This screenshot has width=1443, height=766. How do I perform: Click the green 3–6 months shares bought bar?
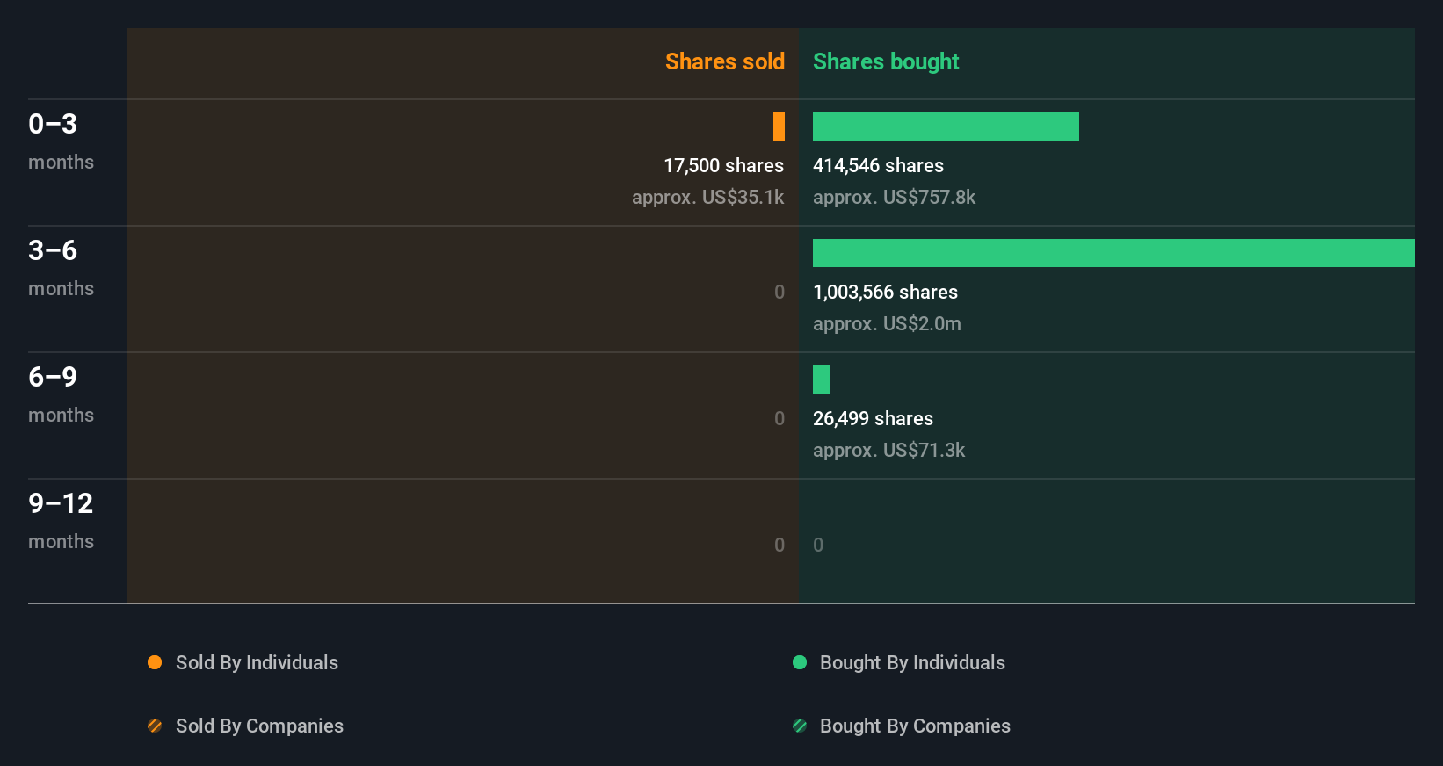(1113, 253)
